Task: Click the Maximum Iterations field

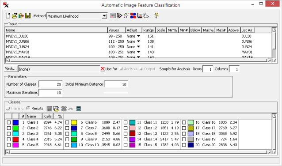Action: [50, 93]
